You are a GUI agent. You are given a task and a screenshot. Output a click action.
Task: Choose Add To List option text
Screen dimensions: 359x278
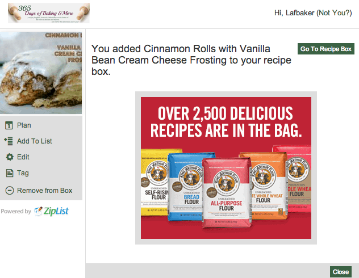pyautogui.click(x=35, y=141)
